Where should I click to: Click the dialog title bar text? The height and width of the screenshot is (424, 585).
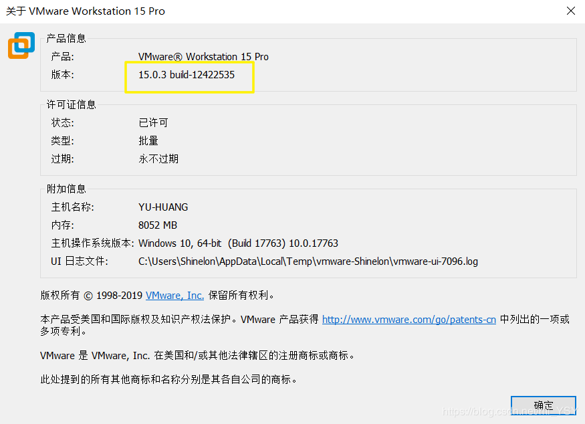86,11
